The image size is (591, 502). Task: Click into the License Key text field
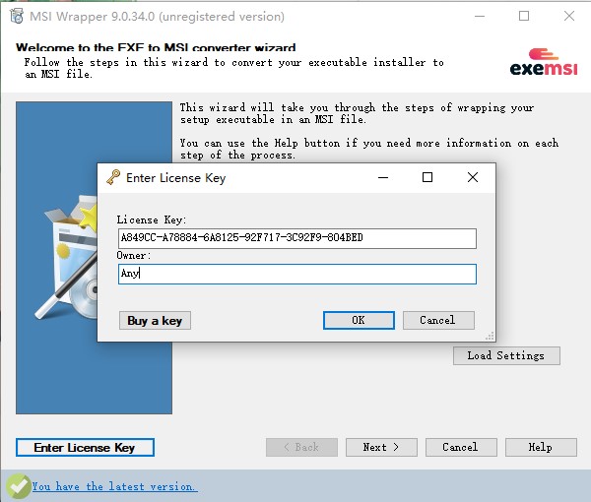tap(297, 238)
